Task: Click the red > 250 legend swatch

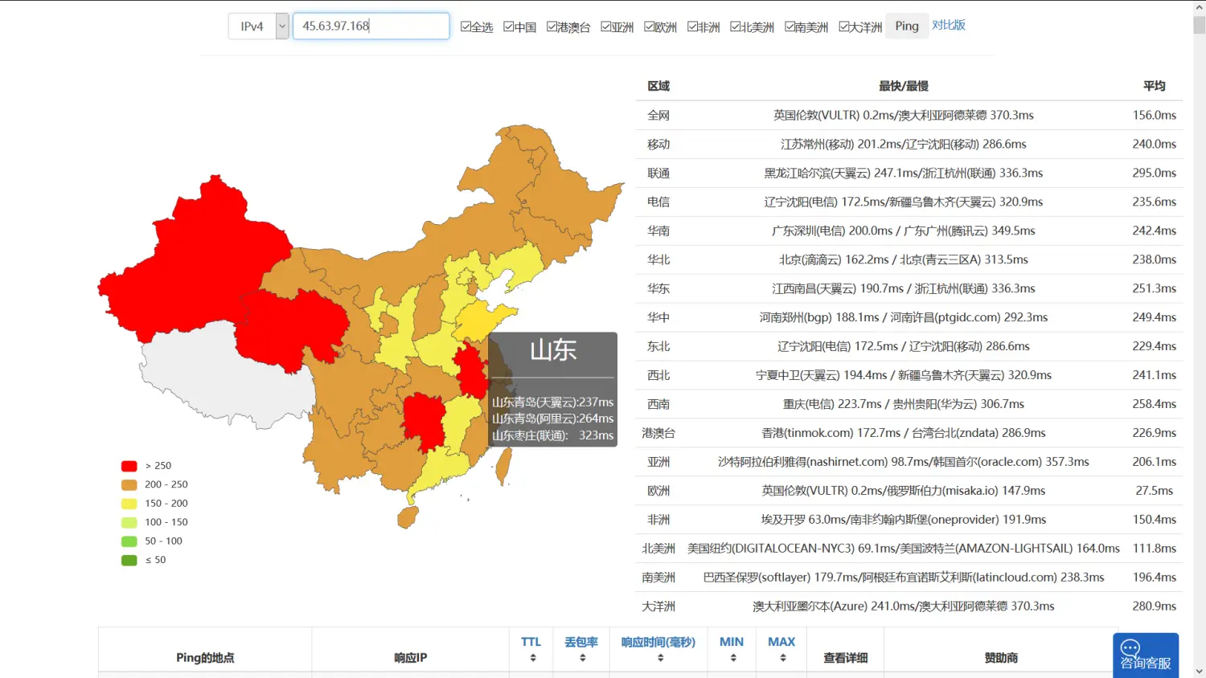Action: tap(129, 466)
